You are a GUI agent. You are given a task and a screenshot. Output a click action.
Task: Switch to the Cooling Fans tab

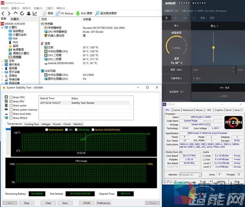(x=31, y=124)
